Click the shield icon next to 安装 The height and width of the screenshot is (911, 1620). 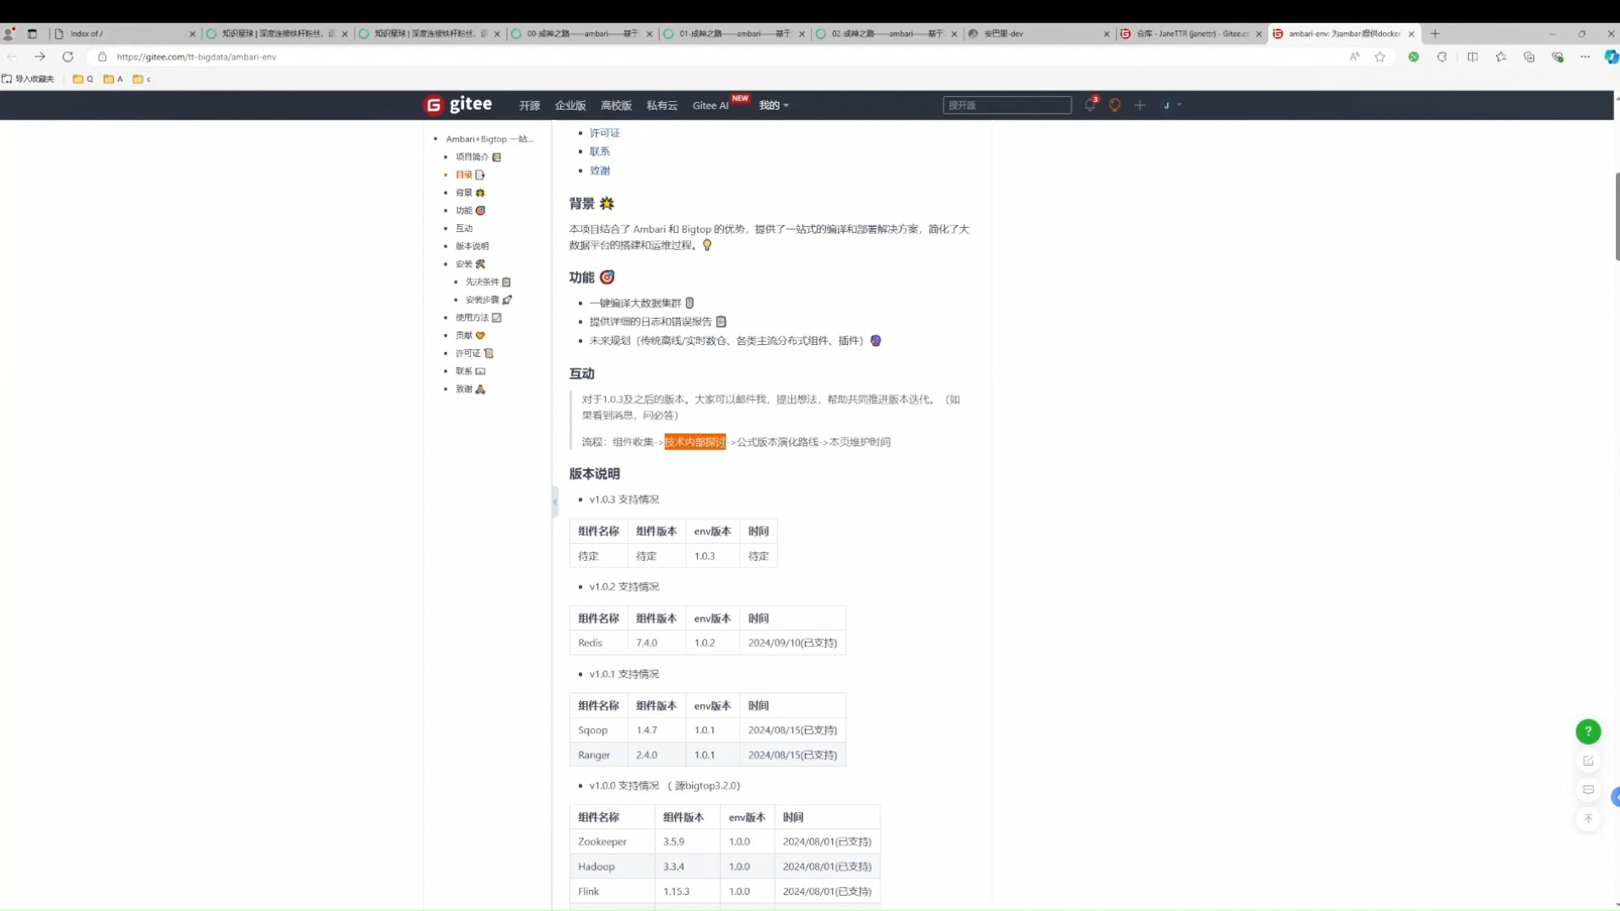pos(481,264)
